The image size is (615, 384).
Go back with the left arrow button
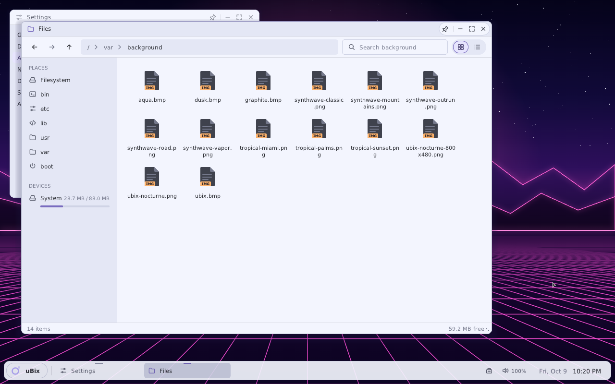click(x=35, y=47)
